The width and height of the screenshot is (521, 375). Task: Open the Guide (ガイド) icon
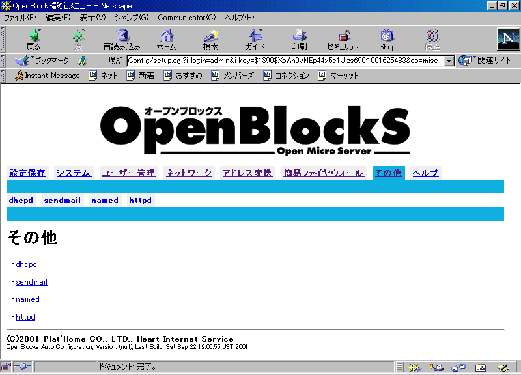(x=255, y=40)
